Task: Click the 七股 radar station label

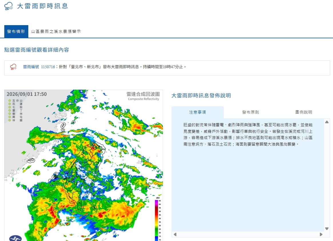Action: (x=15, y=107)
